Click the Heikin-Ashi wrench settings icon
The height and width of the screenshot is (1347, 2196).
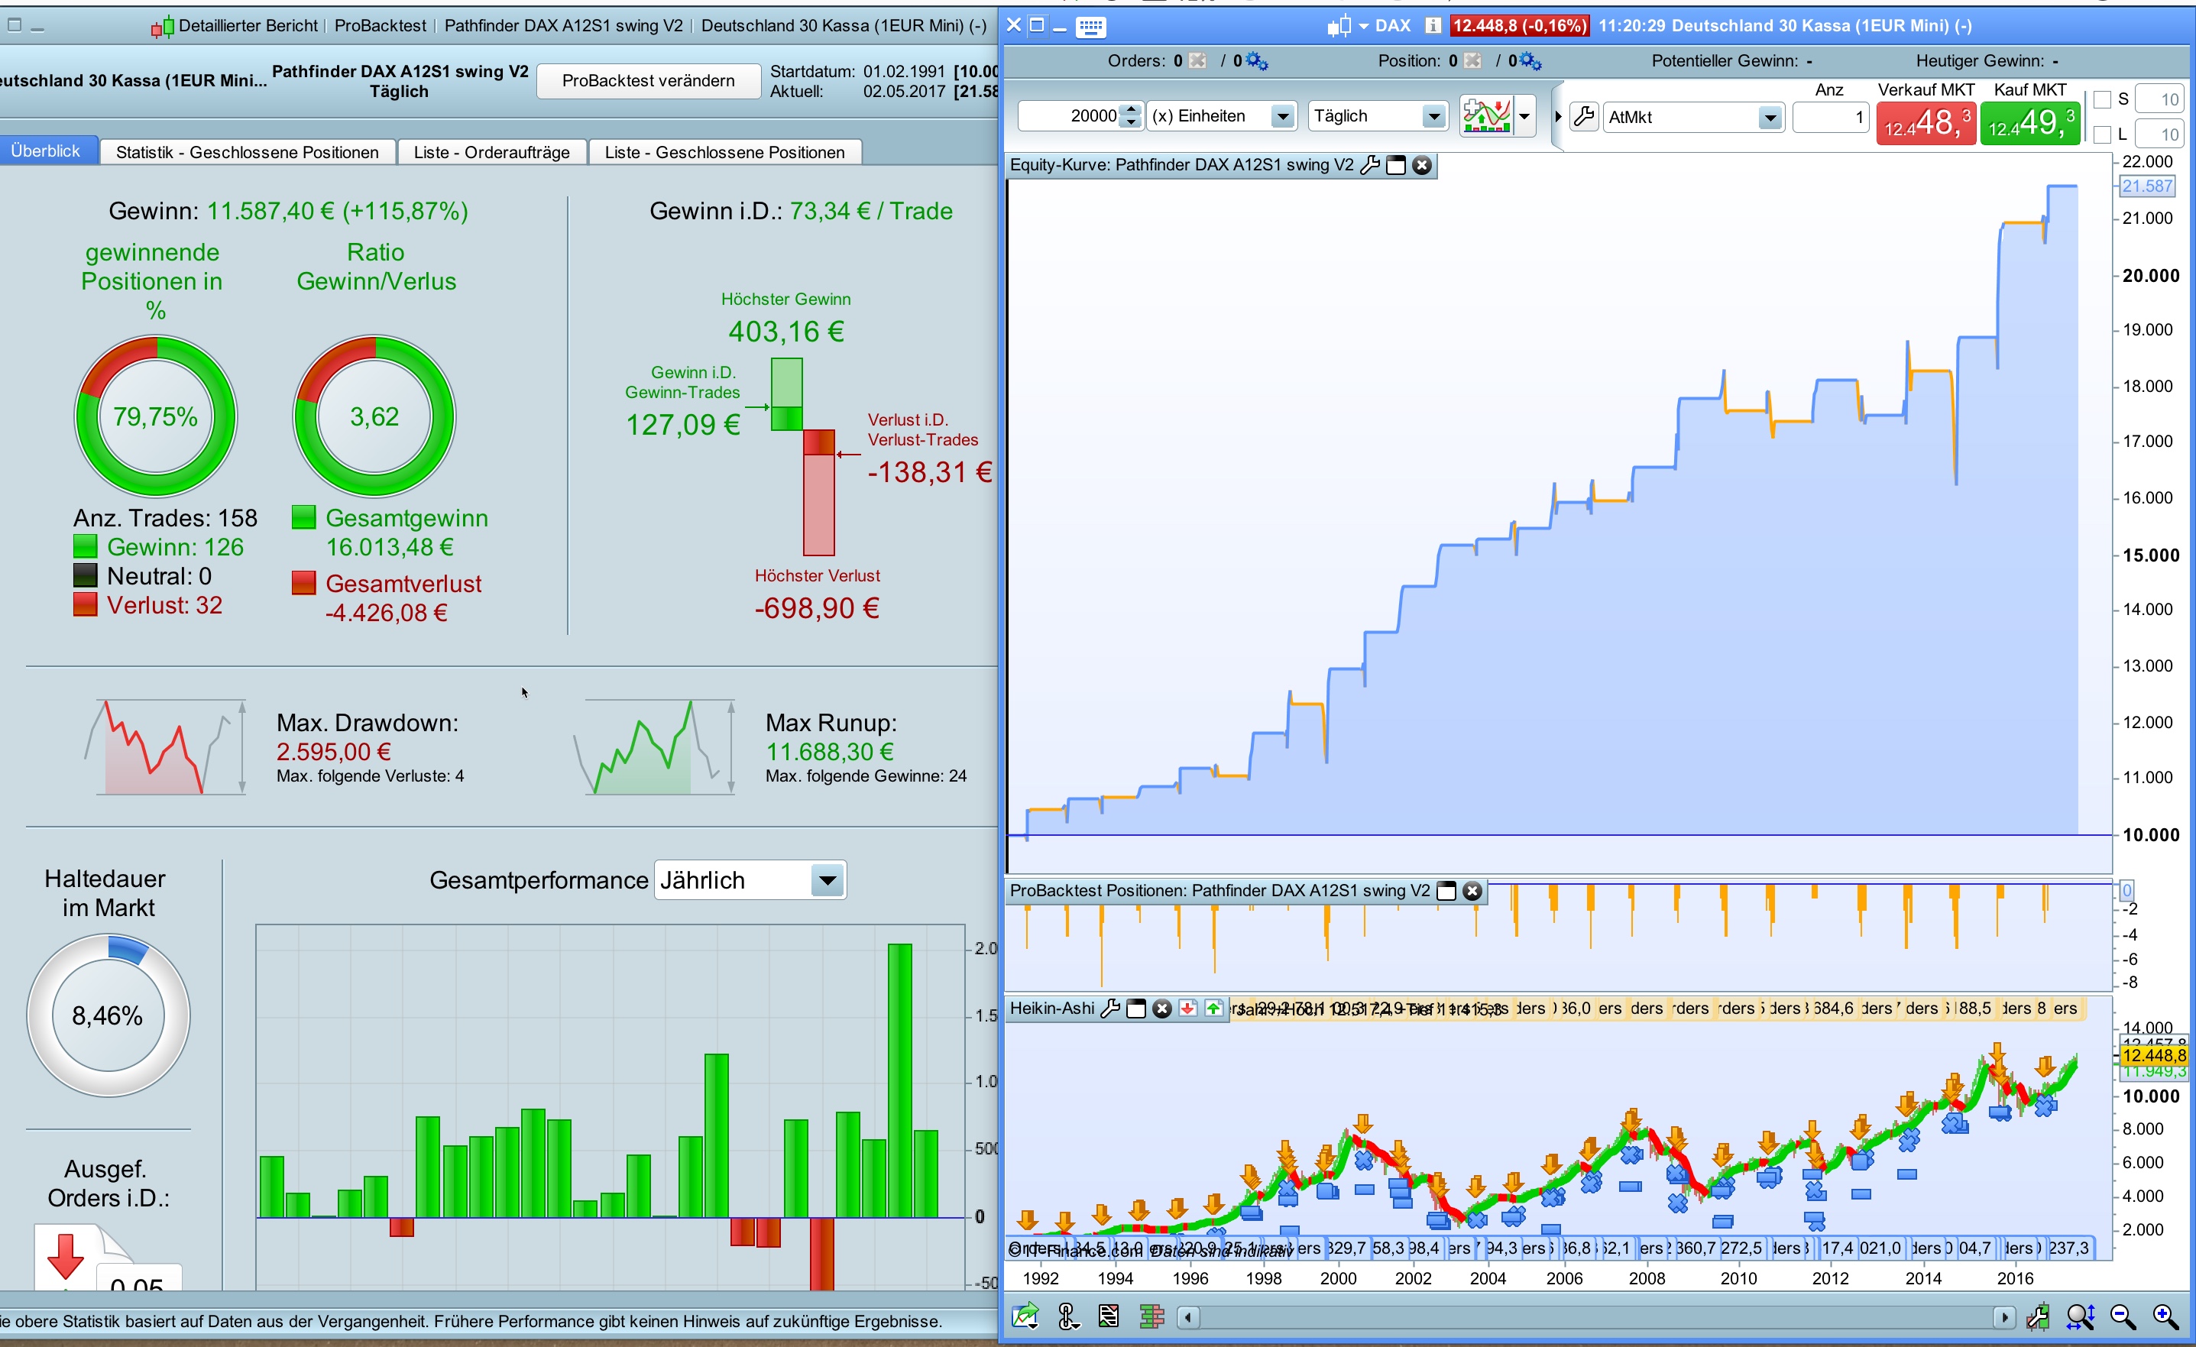[1110, 1009]
